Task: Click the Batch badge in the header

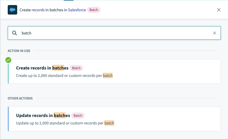Action: (x=94, y=10)
